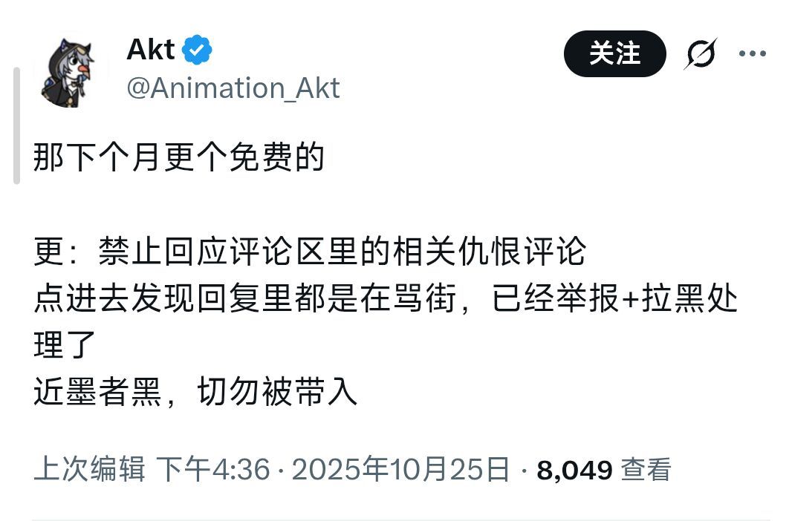Screen dimensions: 789x521
Task: Click the blue verified badge
Action: click(198, 50)
